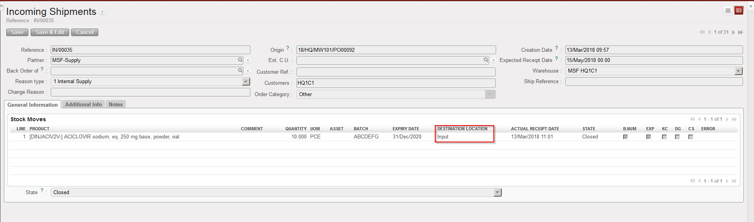
Task: Click help icon next to Origin
Action: 288,48
